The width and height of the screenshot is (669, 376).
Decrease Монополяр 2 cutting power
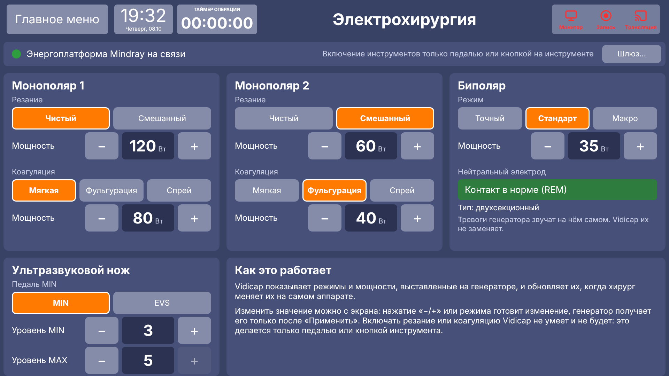point(324,146)
